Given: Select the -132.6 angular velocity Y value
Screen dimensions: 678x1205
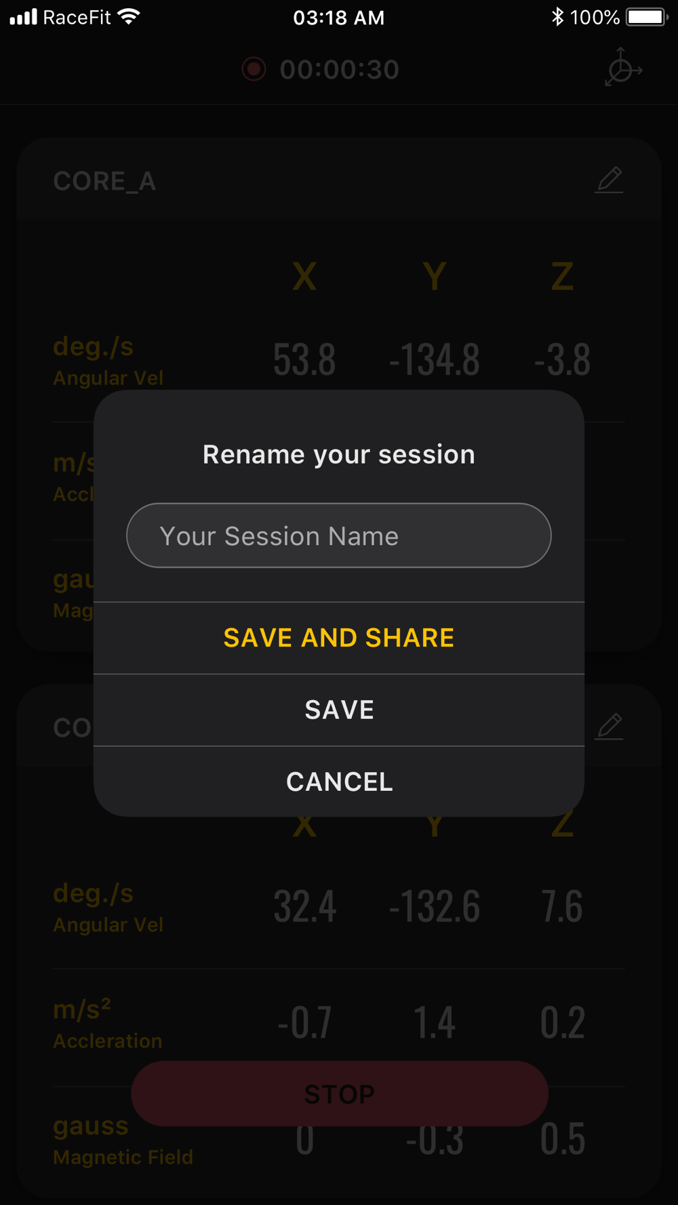Looking at the screenshot, I should pyautogui.click(x=434, y=907).
